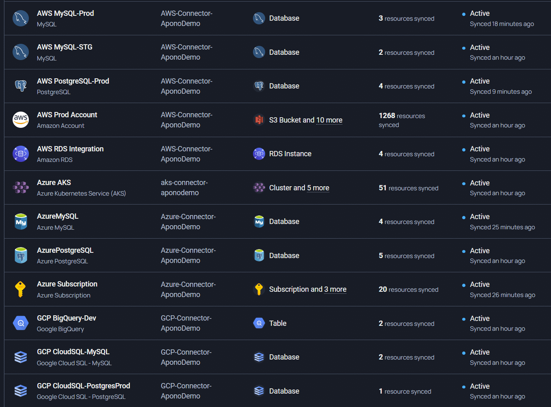
Task: Click the 'RDS Instance' resource type label
Action: (x=290, y=154)
